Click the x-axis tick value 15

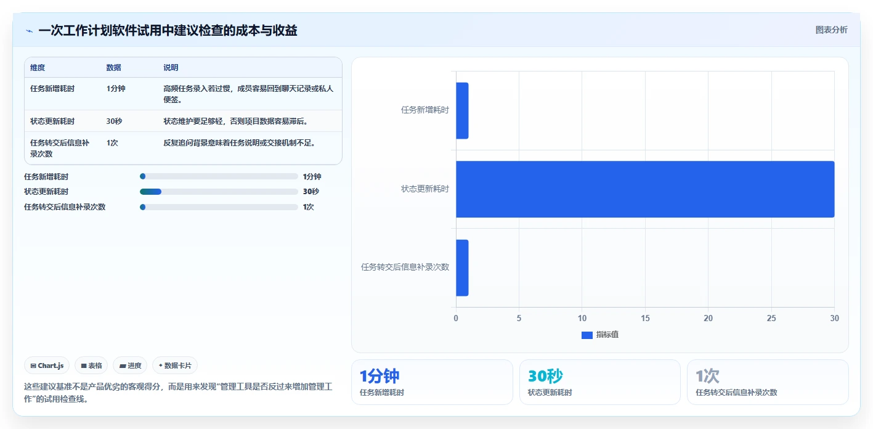pos(645,318)
